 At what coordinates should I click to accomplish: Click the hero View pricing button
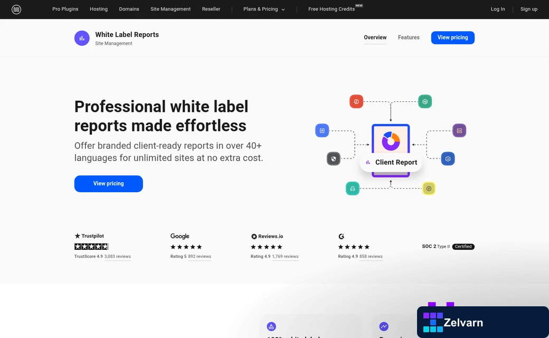[x=109, y=184]
